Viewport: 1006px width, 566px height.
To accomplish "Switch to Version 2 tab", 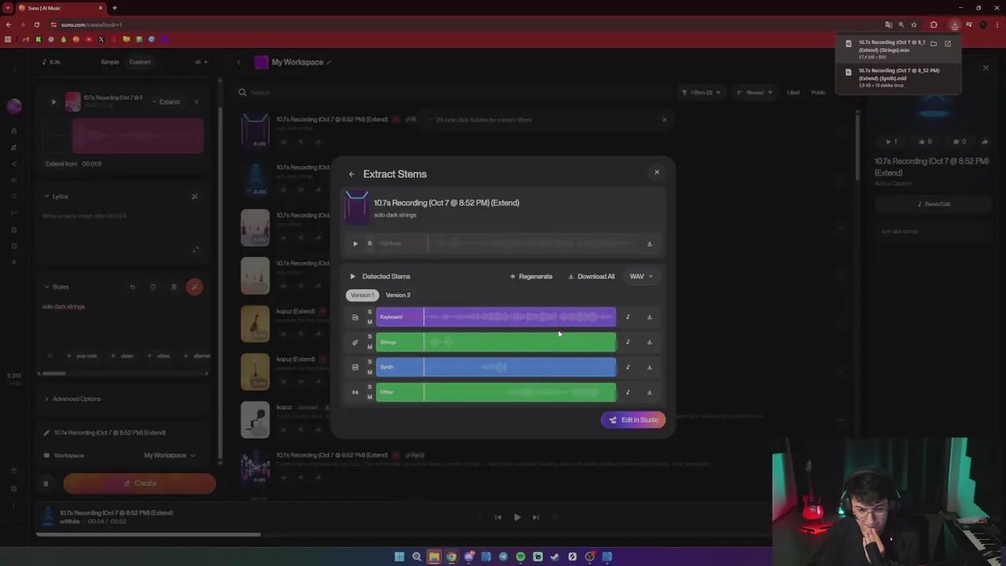I will pos(398,295).
